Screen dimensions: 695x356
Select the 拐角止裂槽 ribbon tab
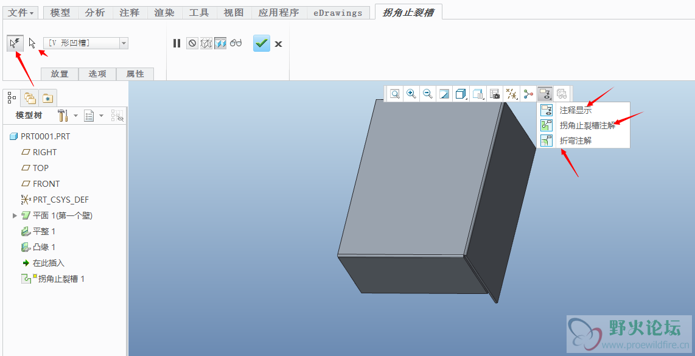click(408, 12)
